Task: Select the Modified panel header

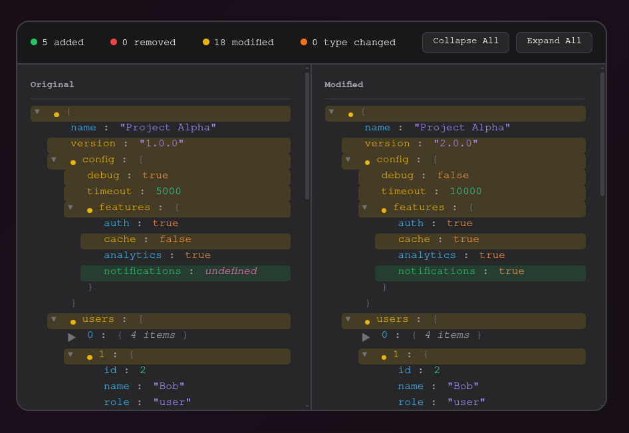Action: [x=344, y=84]
